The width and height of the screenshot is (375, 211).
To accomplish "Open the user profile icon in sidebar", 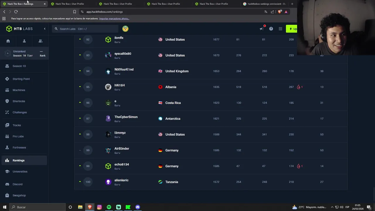I will (24, 41).
